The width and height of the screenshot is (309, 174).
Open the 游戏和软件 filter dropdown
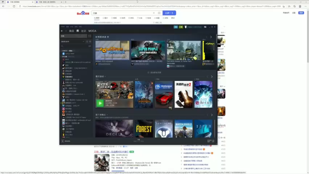73,42
